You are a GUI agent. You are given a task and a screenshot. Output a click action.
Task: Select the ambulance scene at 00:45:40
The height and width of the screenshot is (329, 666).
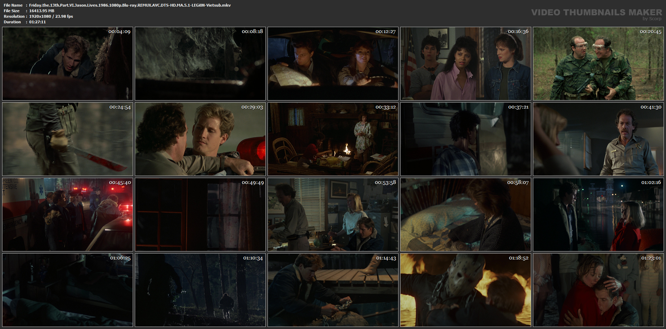tap(67, 215)
